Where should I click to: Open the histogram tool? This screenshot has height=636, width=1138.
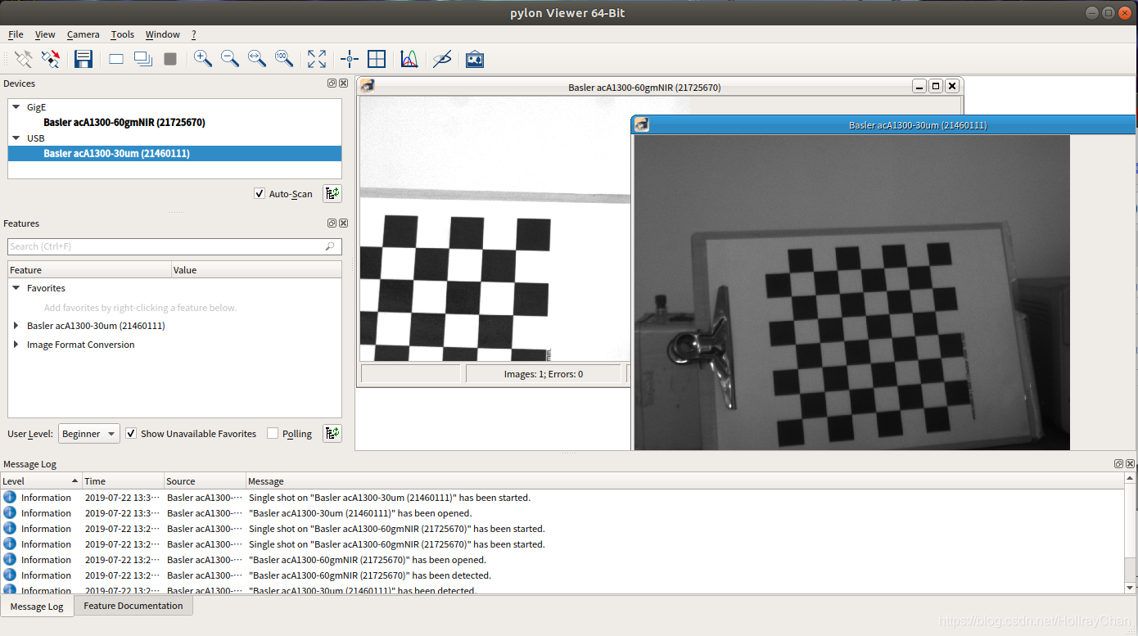[409, 59]
